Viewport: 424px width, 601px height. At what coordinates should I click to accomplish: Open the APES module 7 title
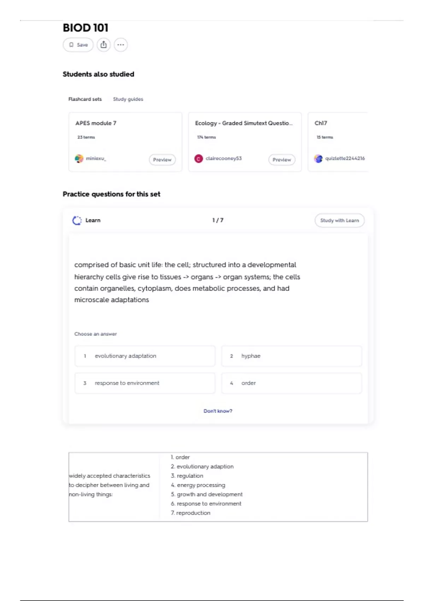pos(96,123)
